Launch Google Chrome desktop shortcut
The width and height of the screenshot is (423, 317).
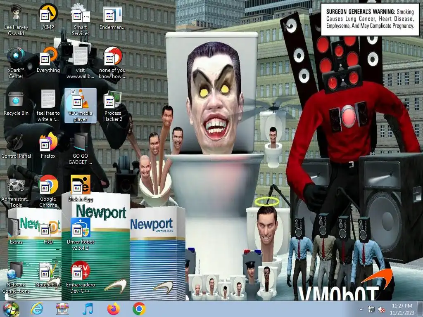click(48, 192)
